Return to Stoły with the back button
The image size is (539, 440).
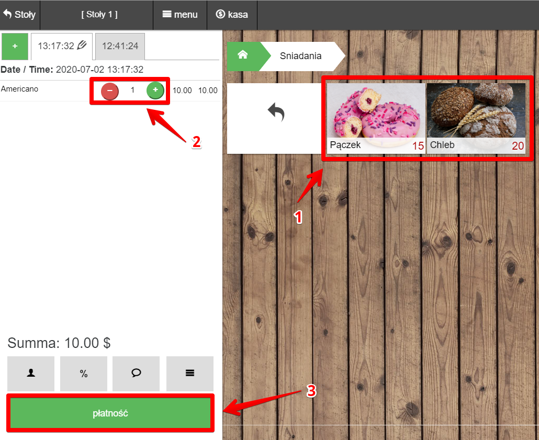click(19, 15)
